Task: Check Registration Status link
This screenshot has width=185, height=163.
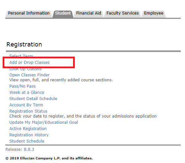Action: click(x=28, y=111)
